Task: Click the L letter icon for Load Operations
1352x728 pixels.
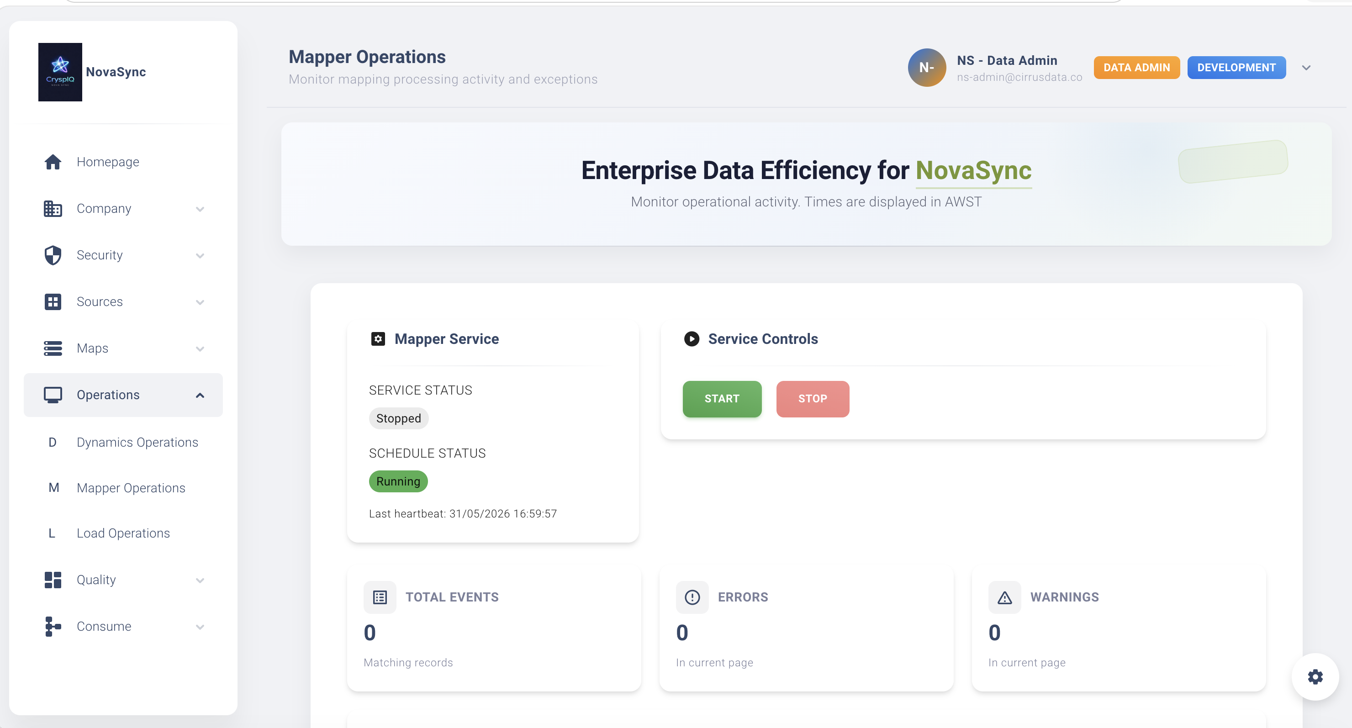Action: pos(52,533)
